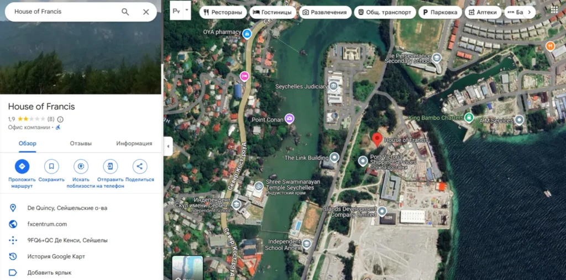This screenshot has width=566, height=280.
Task: Click the Проложить маршрут directions icon
Action: [22, 166]
